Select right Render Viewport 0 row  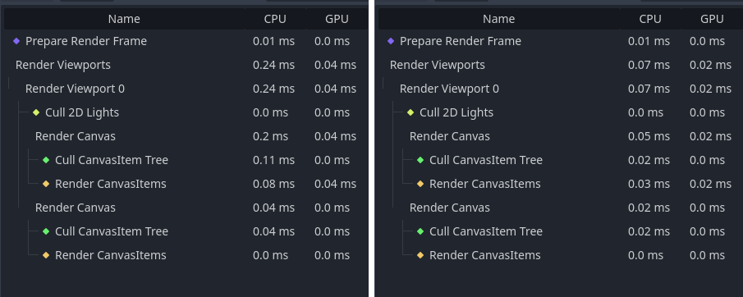561,89
